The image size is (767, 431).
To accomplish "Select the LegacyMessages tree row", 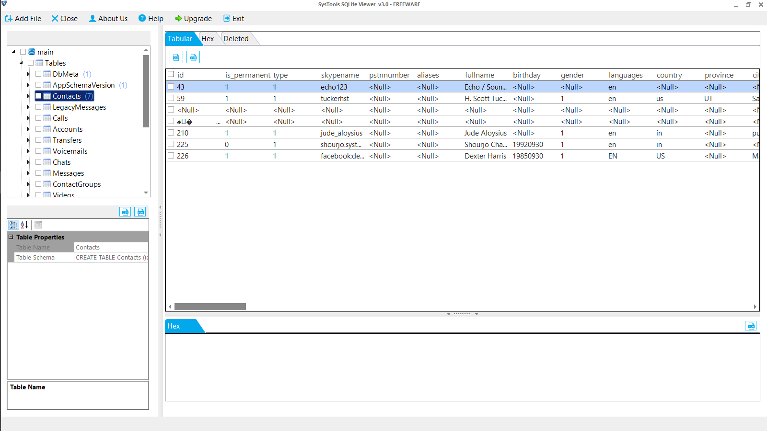I will (79, 107).
